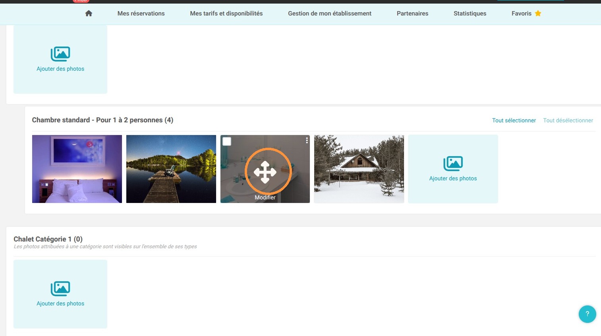Image resolution: width=601 pixels, height=336 pixels.
Task: Select the lake dock night photo
Action: (171, 169)
